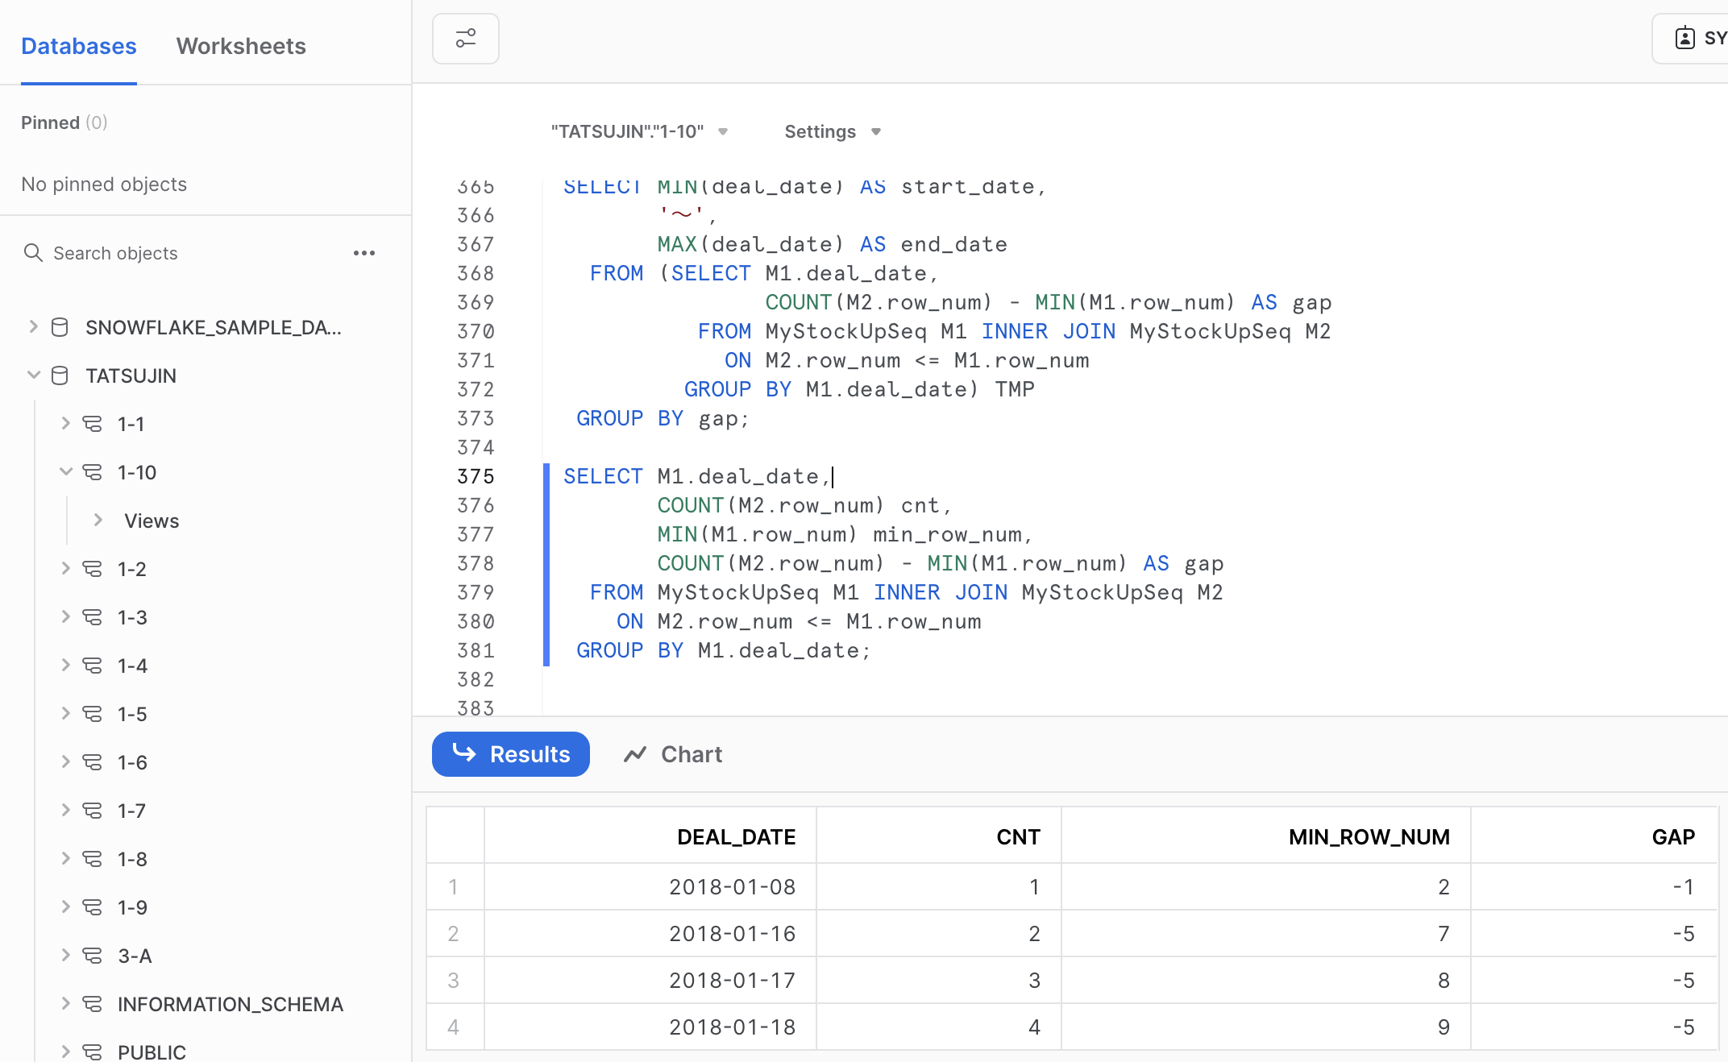Switch to the Results view
This screenshot has width=1728, height=1062.
pyautogui.click(x=510, y=754)
